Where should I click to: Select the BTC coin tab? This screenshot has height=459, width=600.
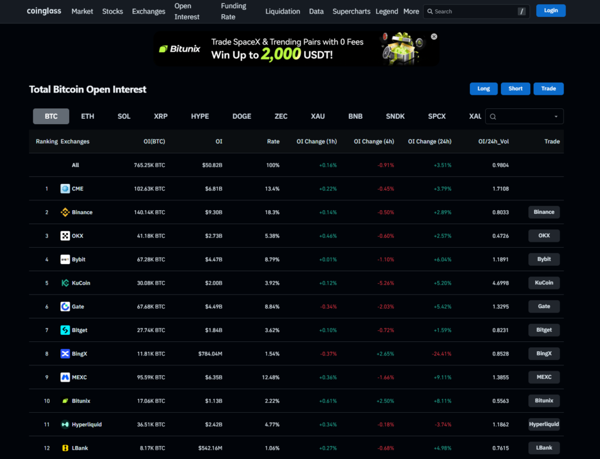coord(51,117)
